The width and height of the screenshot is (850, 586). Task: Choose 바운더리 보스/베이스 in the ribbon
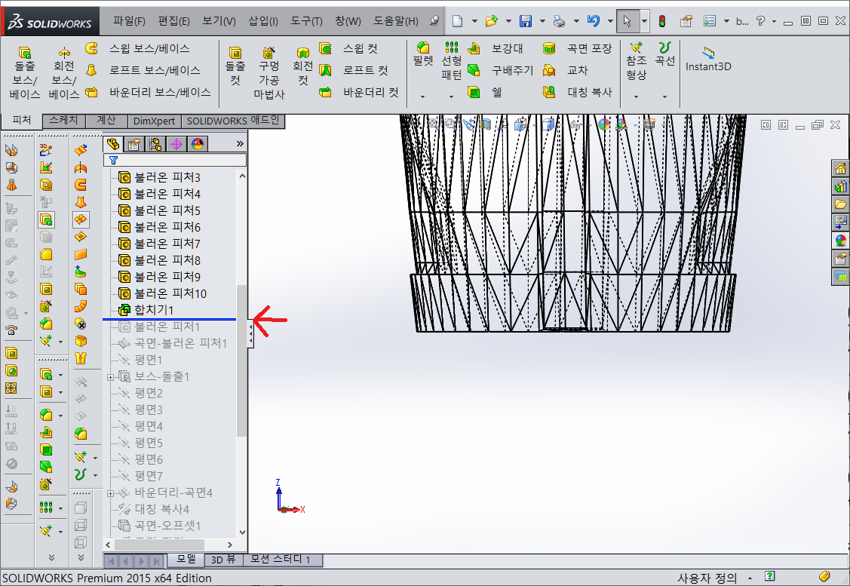pos(148,92)
